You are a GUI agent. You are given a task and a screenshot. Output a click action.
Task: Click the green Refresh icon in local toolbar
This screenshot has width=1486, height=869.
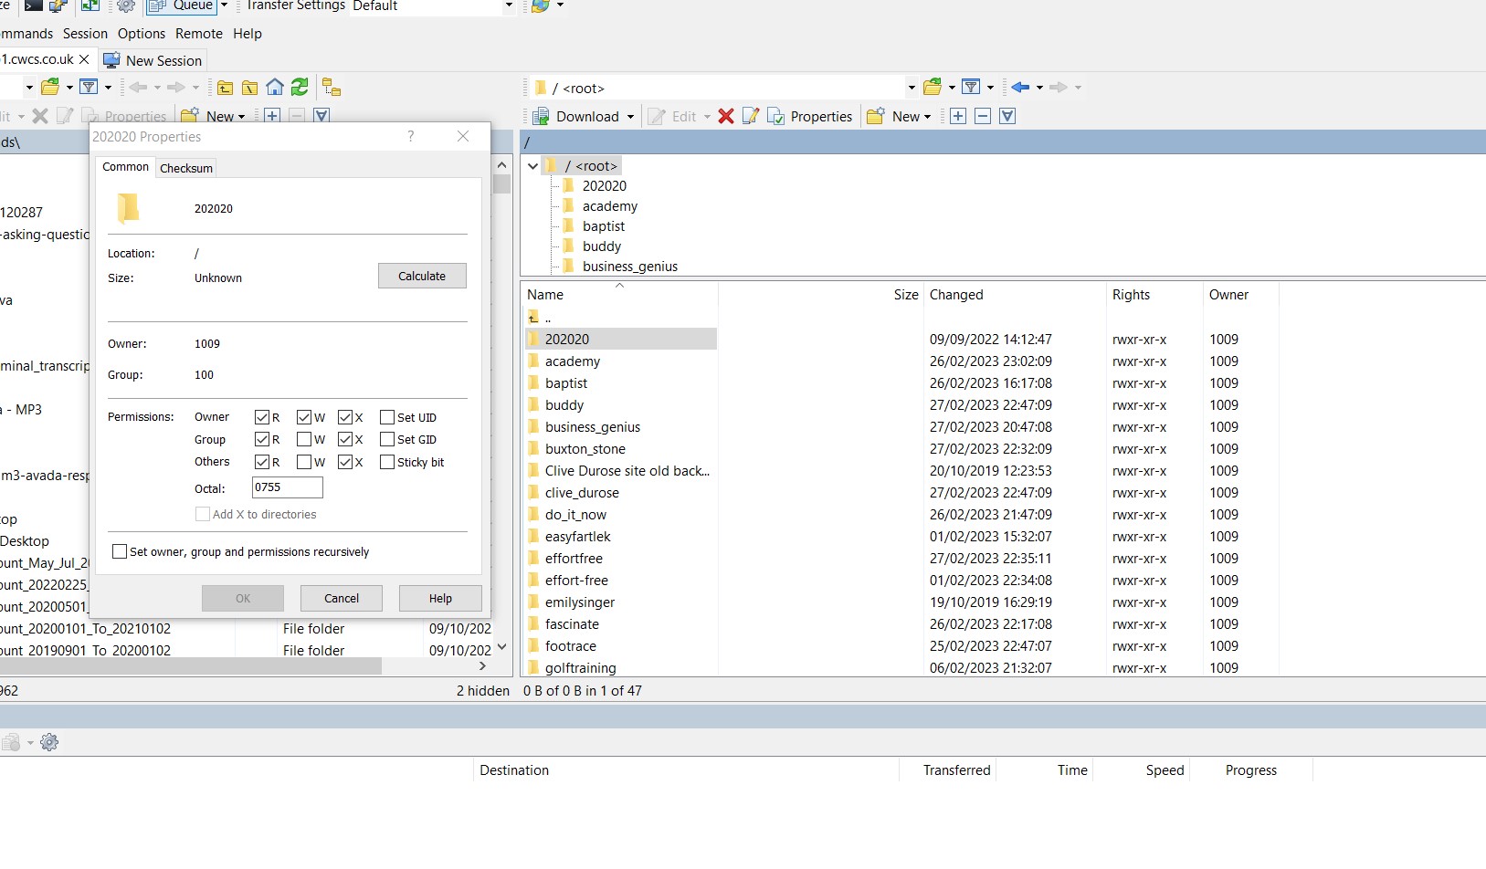coord(300,88)
